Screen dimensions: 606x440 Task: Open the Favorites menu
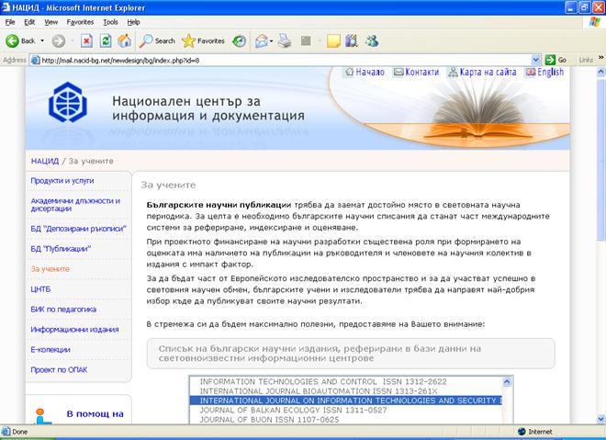point(80,22)
